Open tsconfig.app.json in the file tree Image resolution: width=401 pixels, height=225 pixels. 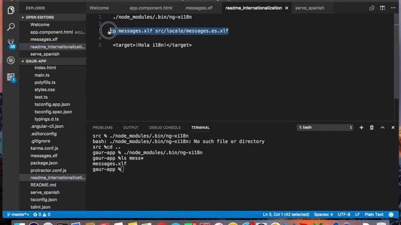[x=53, y=104]
